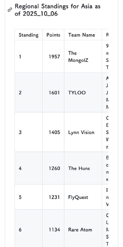
Task: Click the FlyQuest team name cell
Action: [x=83, y=197]
